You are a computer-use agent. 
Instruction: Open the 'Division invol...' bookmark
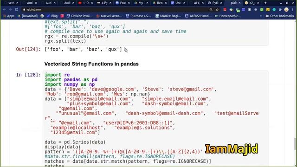pos(79,16)
